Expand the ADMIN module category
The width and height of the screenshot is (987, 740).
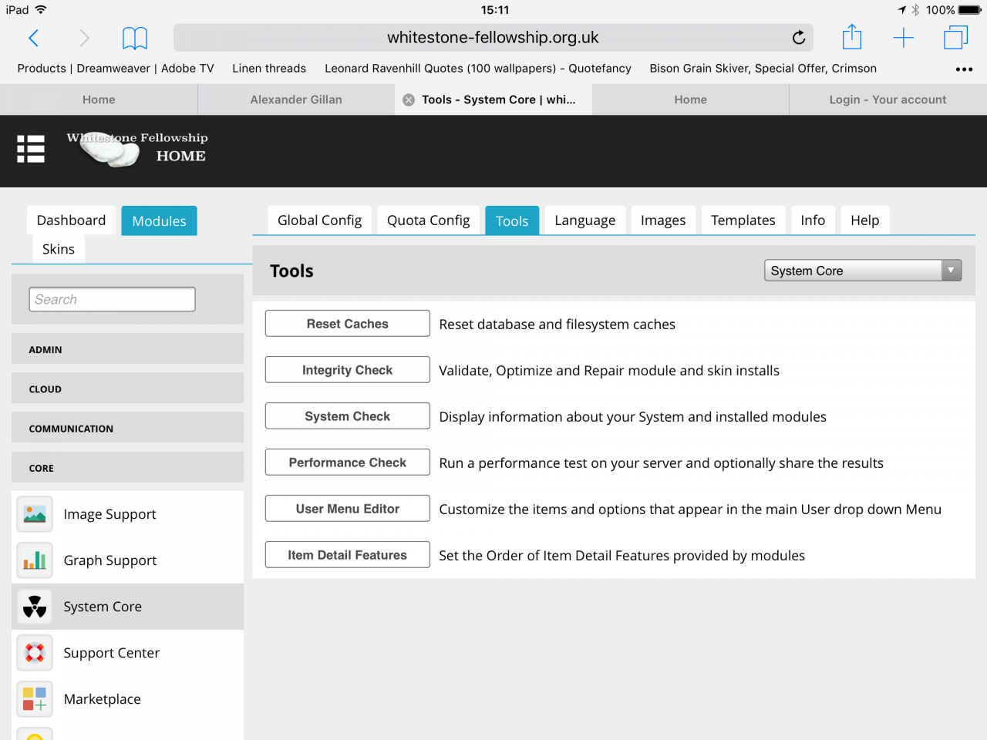[x=128, y=349]
